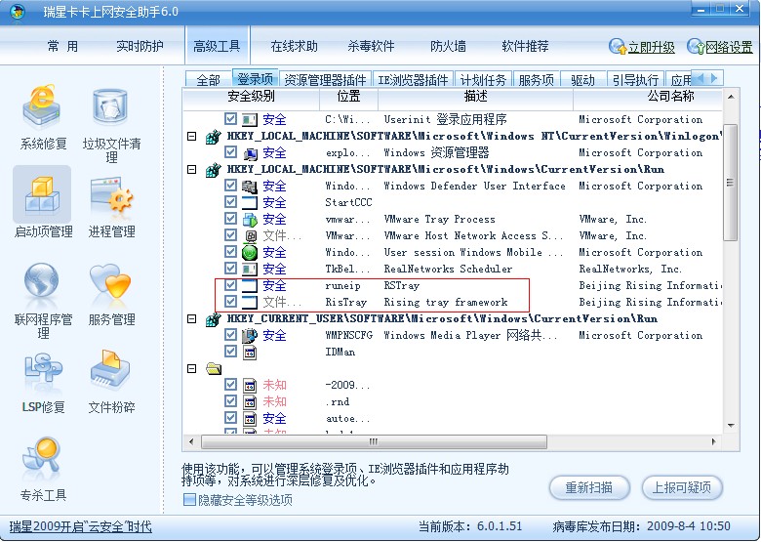This screenshot has height=542, width=761.
Task: Click the Winlogon registry key icon
Action: [213, 137]
